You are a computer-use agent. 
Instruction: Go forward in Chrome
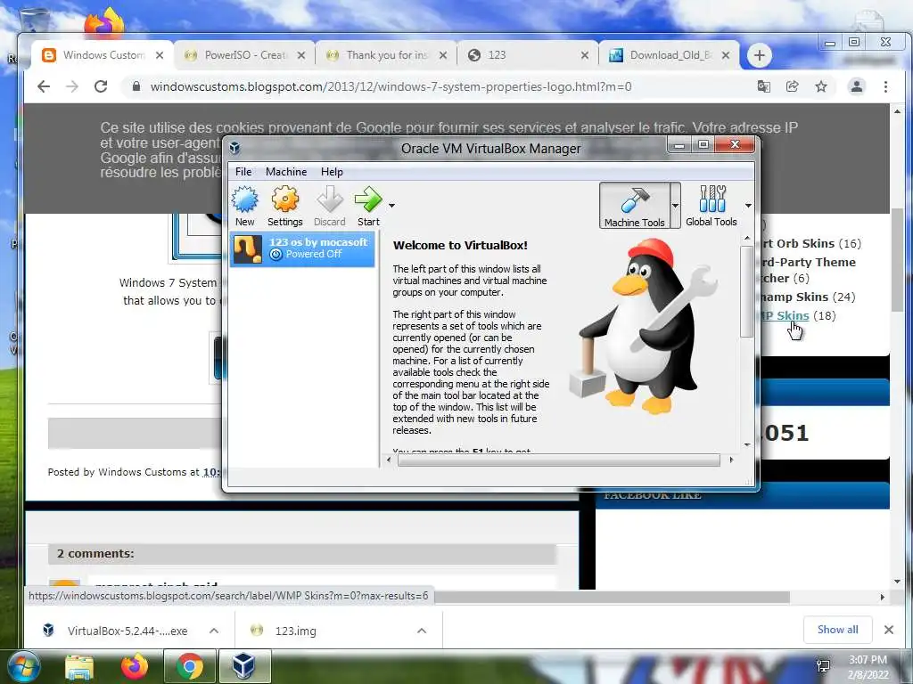[x=72, y=86]
